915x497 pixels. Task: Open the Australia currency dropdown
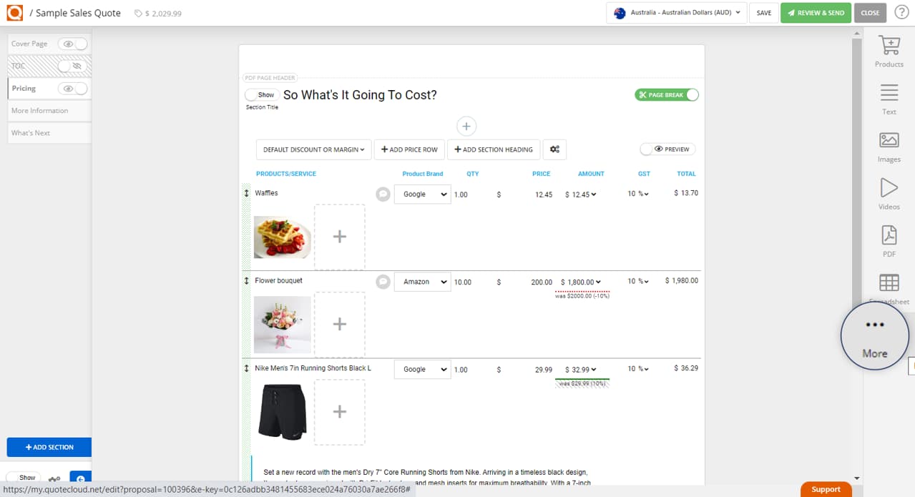(675, 12)
